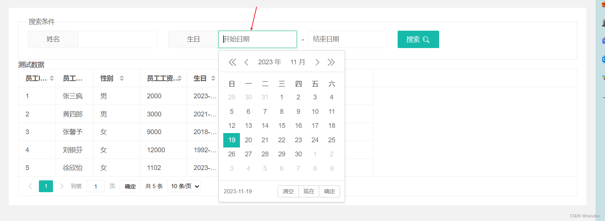
Task: Open the 2023 年 year selector
Action: click(x=270, y=62)
